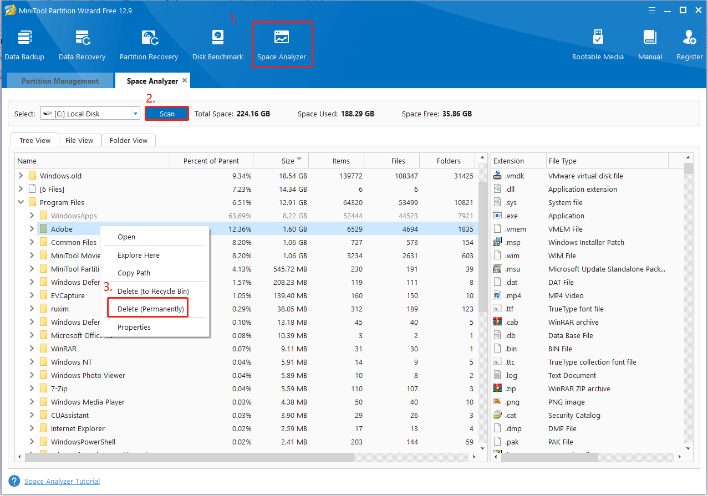Collapse the Program Files folder

tap(21, 202)
